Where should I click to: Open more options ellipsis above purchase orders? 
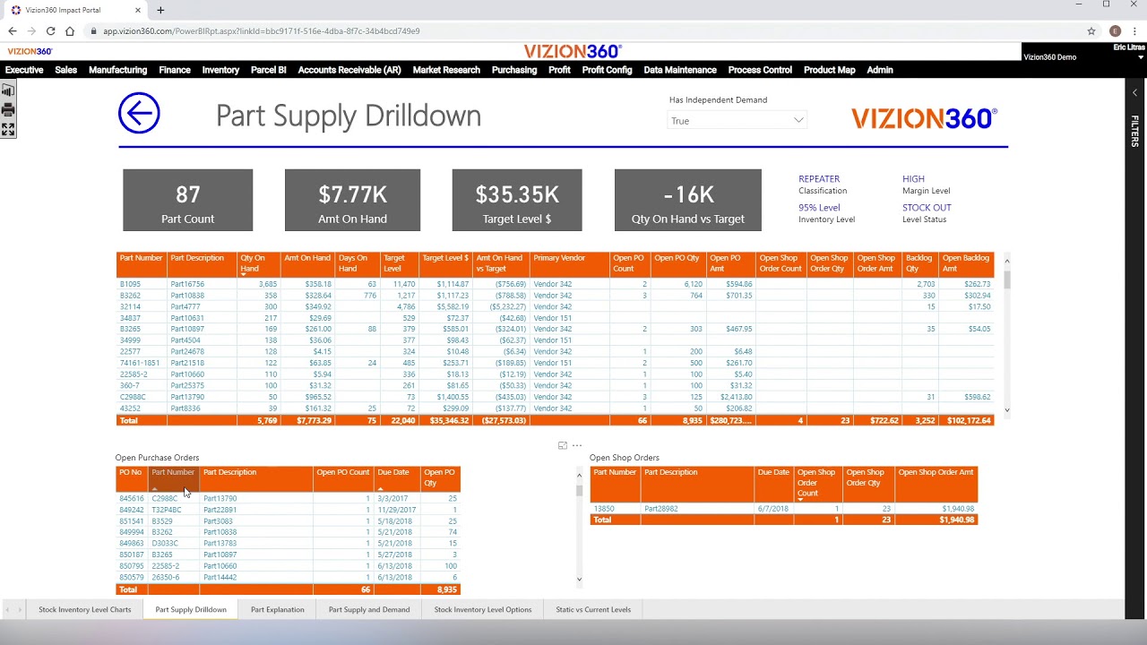577,445
